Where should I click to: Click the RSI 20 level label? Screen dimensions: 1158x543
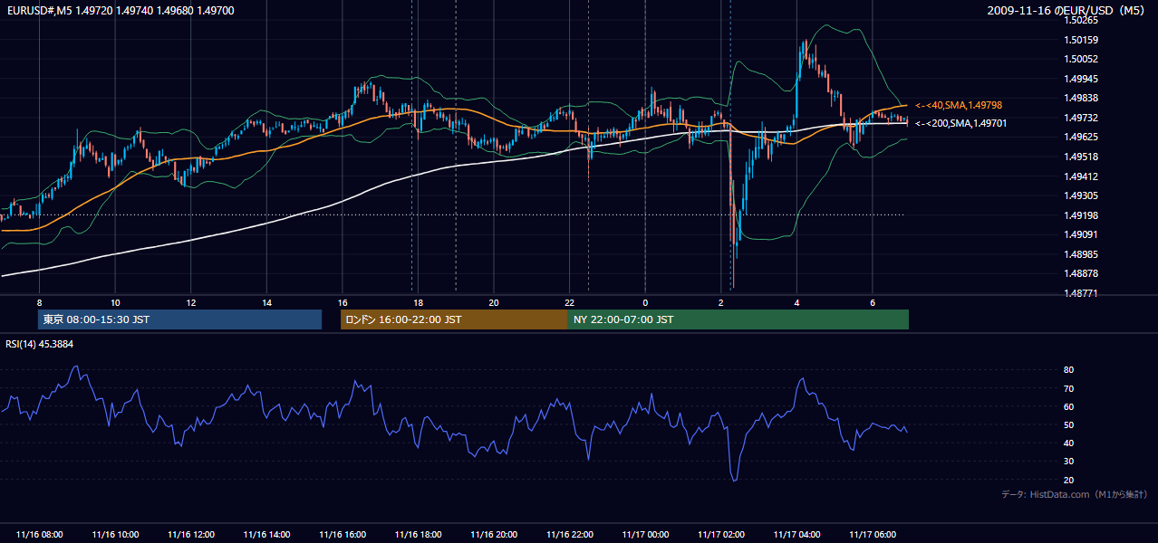(x=1069, y=480)
